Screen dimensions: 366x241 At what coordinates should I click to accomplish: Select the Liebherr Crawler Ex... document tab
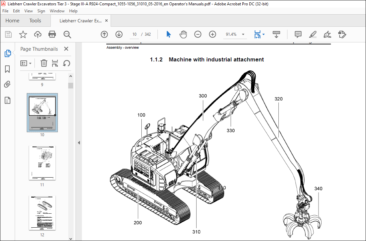click(81, 21)
